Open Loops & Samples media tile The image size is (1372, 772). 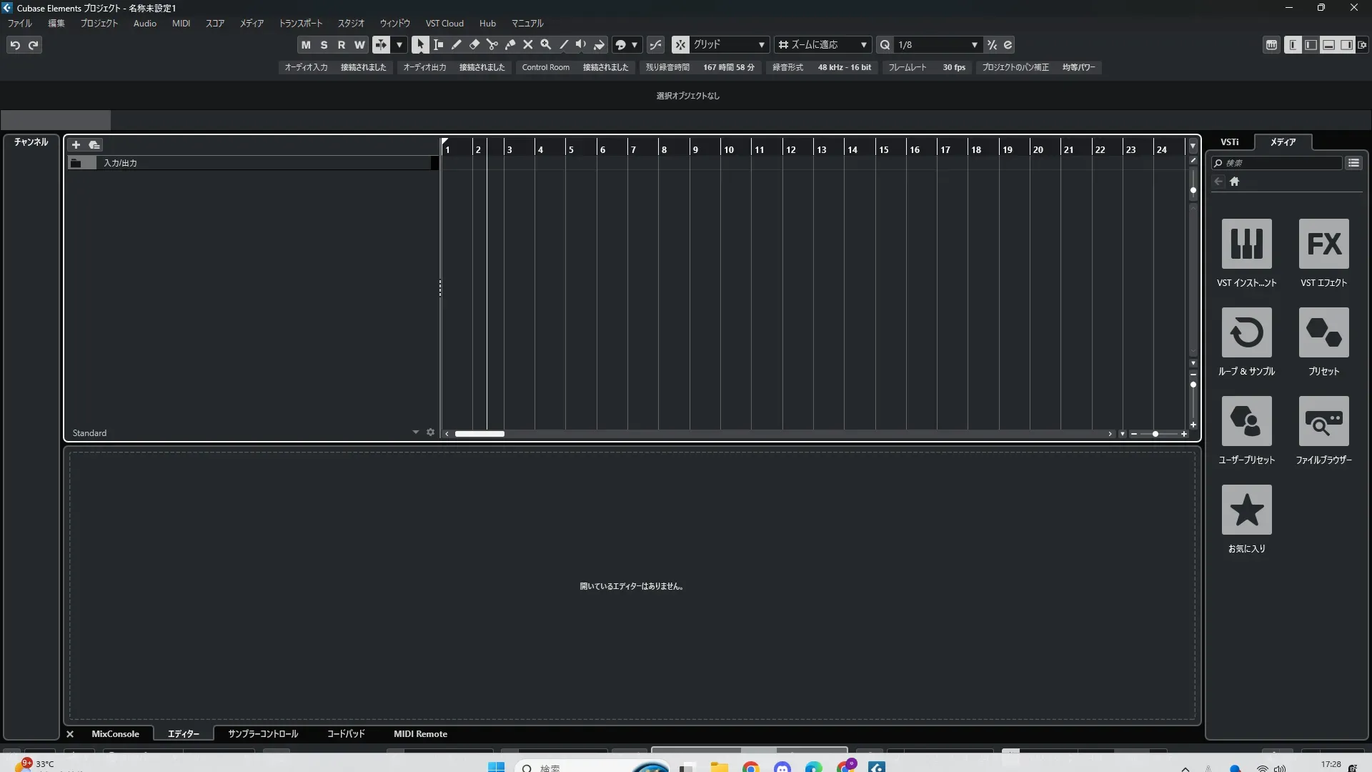click(x=1246, y=333)
